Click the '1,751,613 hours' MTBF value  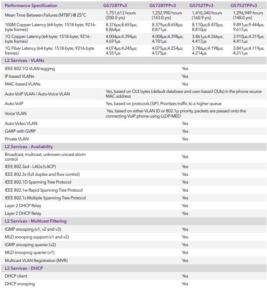121,13
